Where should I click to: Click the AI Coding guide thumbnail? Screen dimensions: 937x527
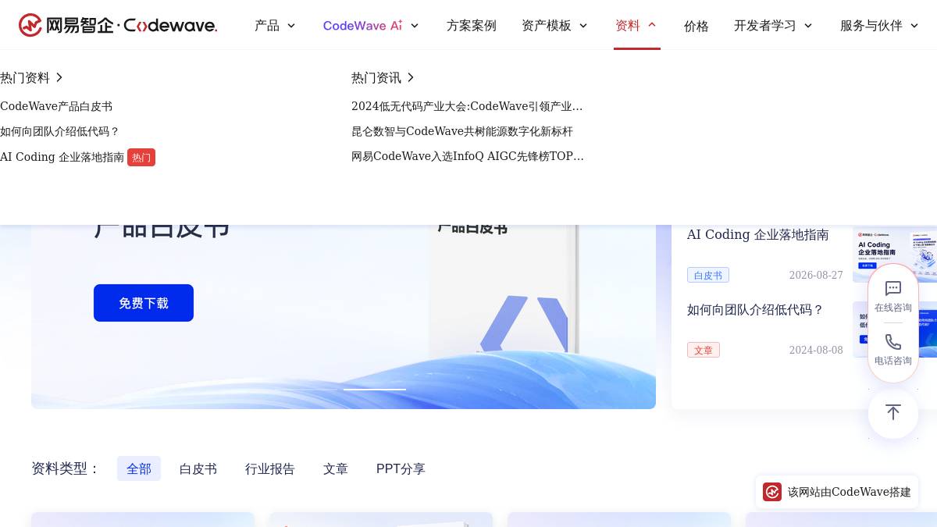click(895, 255)
